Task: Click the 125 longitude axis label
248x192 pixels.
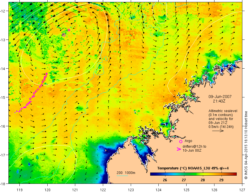Action: tap(187, 190)
